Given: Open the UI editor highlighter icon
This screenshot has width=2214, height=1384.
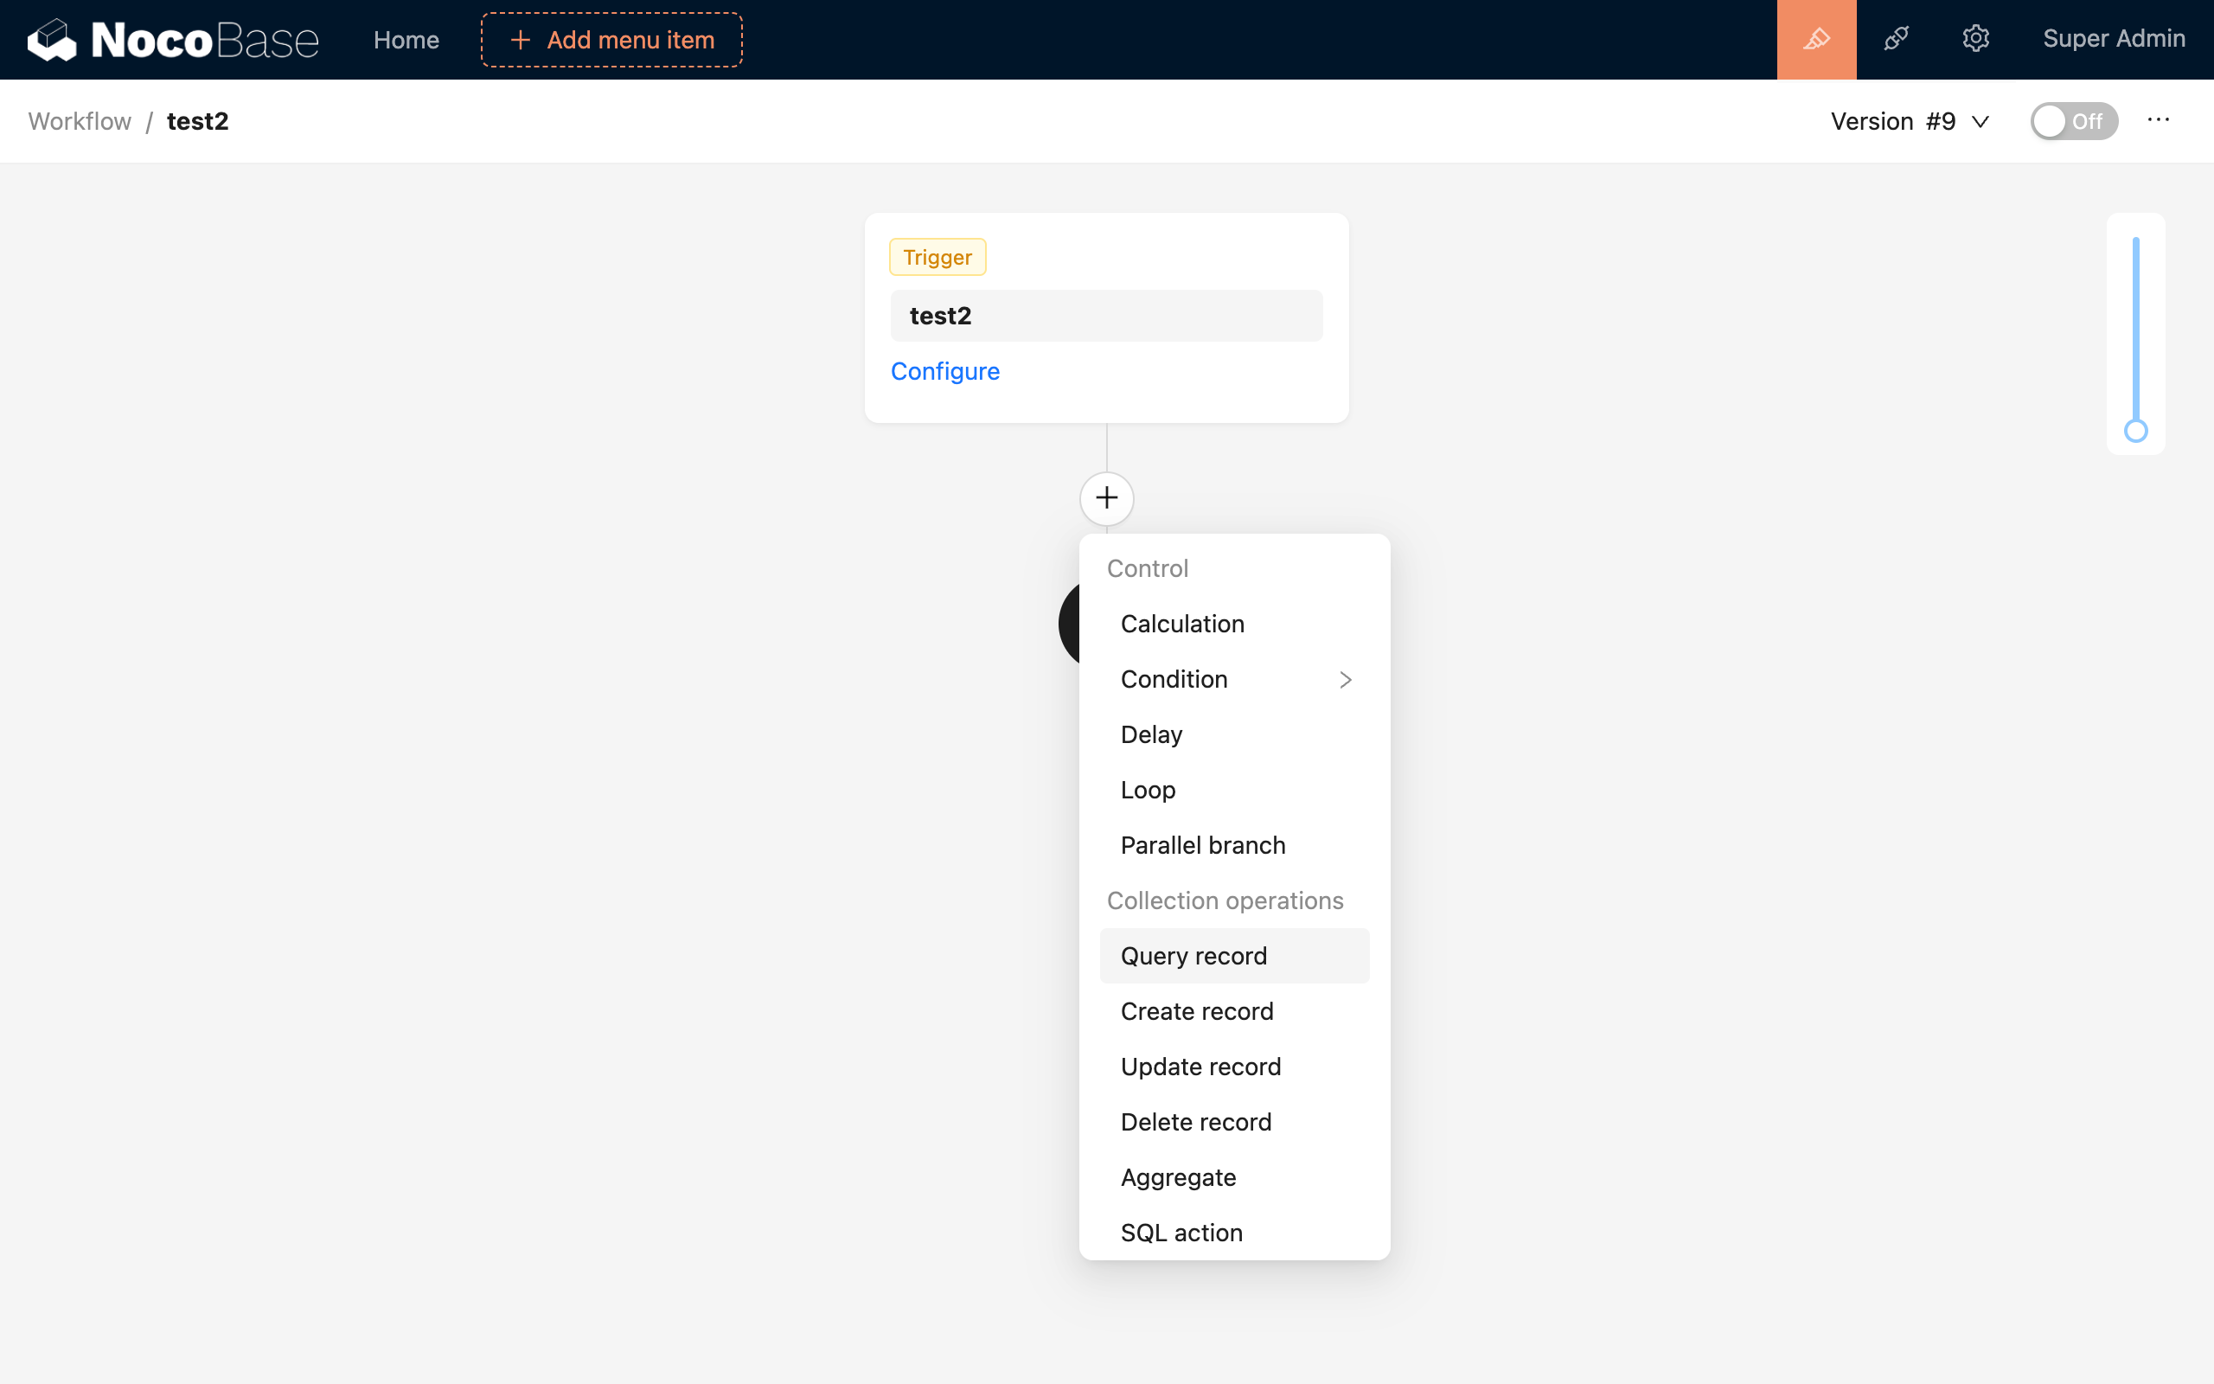Looking at the screenshot, I should tap(1816, 40).
